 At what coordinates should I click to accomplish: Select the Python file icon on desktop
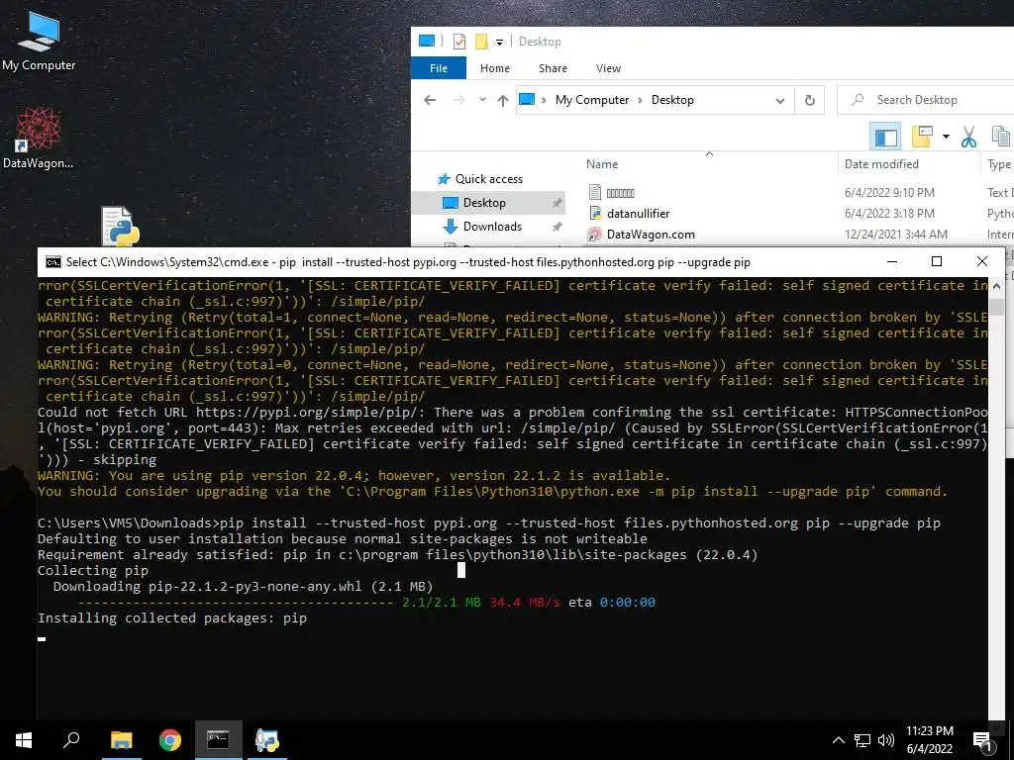pos(120,227)
